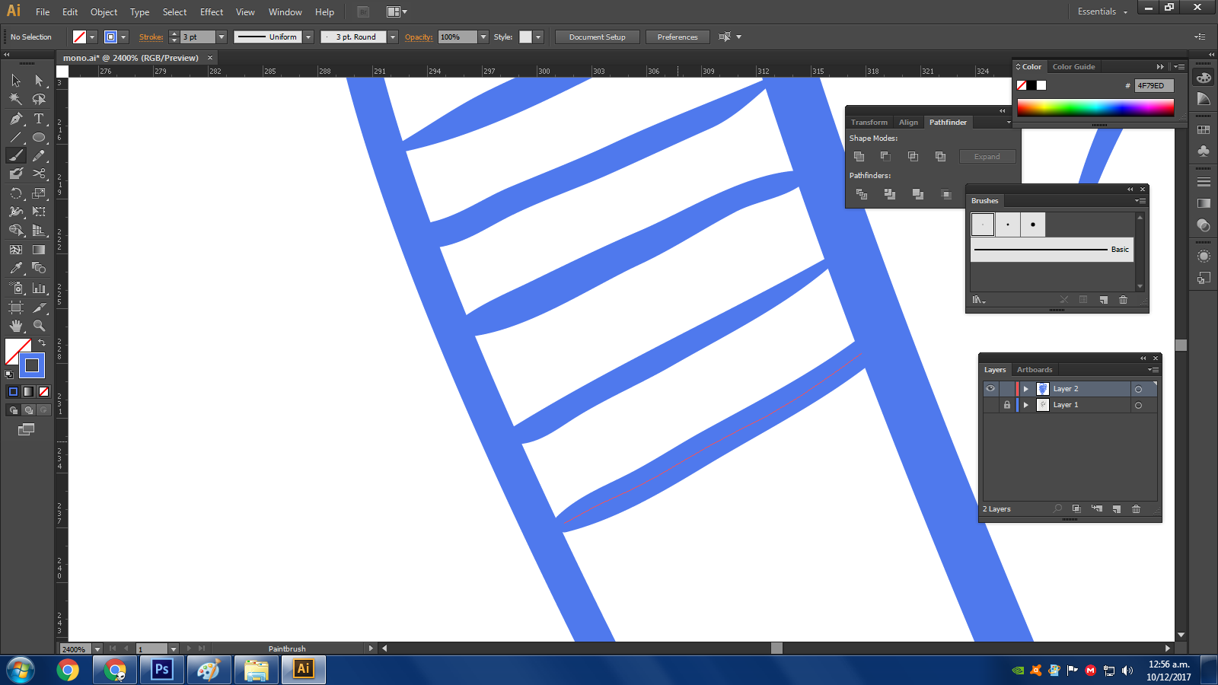Pick a color from the spectrum bar

pyautogui.click(x=1095, y=107)
